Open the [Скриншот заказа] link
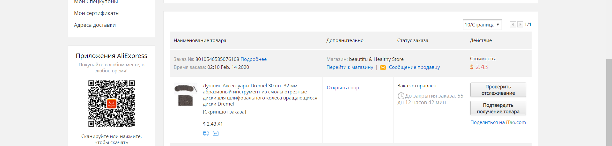This screenshot has height=146, width=612. tap(225, 112)
